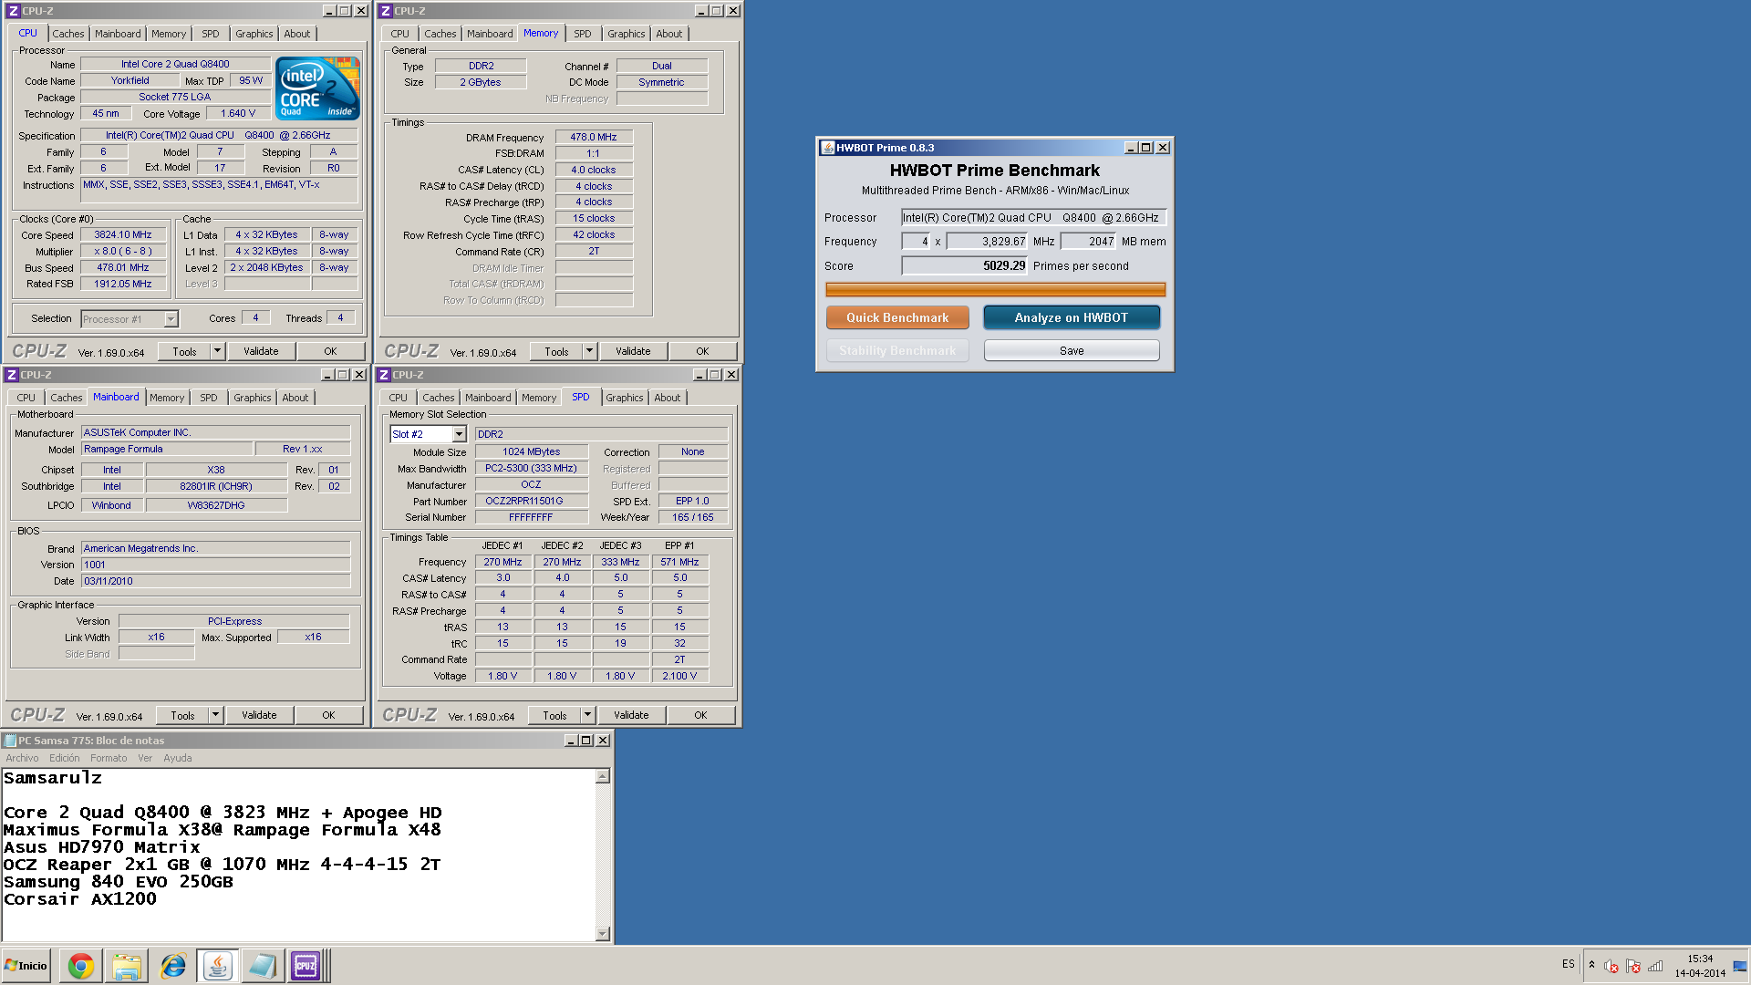Click the BIOS date 03/11/2010

click(x=216, y=581)
